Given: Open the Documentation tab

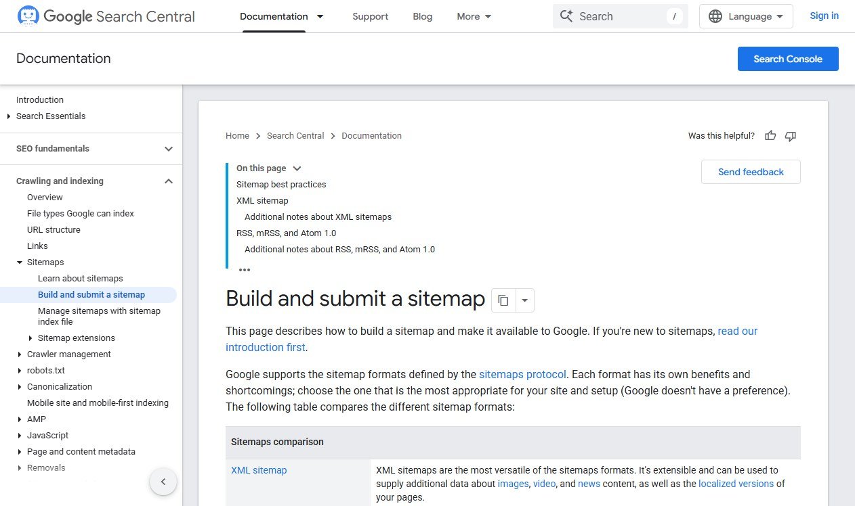Looking at the screenshot, I should 274,16.
